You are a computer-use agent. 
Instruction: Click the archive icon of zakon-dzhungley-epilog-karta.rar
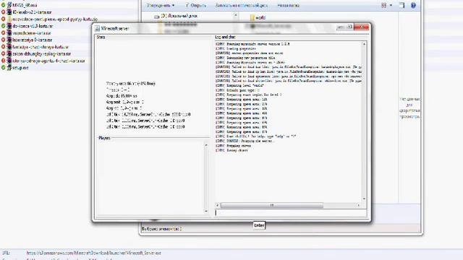coord(9,53)
